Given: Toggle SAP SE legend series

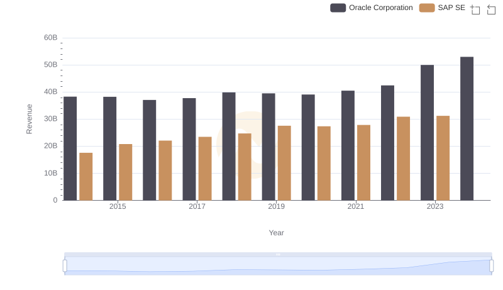Looking at the screenshot, I should (x=442, y=8).
